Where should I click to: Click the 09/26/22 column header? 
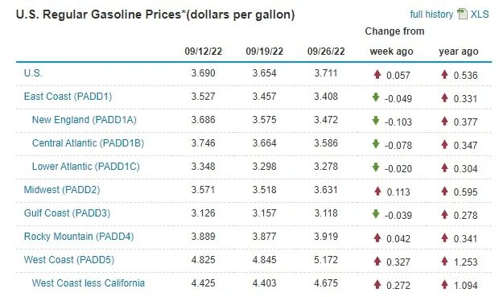tap(326, 52)
